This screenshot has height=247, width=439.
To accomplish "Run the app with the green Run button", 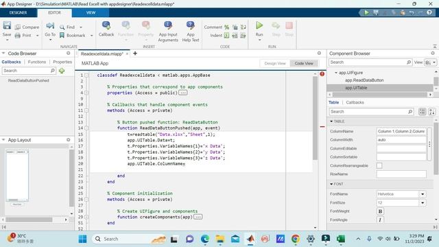I will tap(259, 26).
